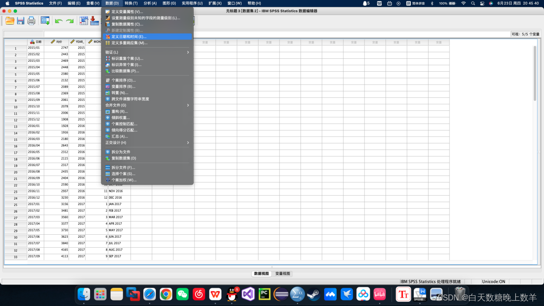This screenshot has width=544, height=306.
Task: Click the vertical scrollbar of data grid
Action: pyautogui.click(x=535, y=73)
